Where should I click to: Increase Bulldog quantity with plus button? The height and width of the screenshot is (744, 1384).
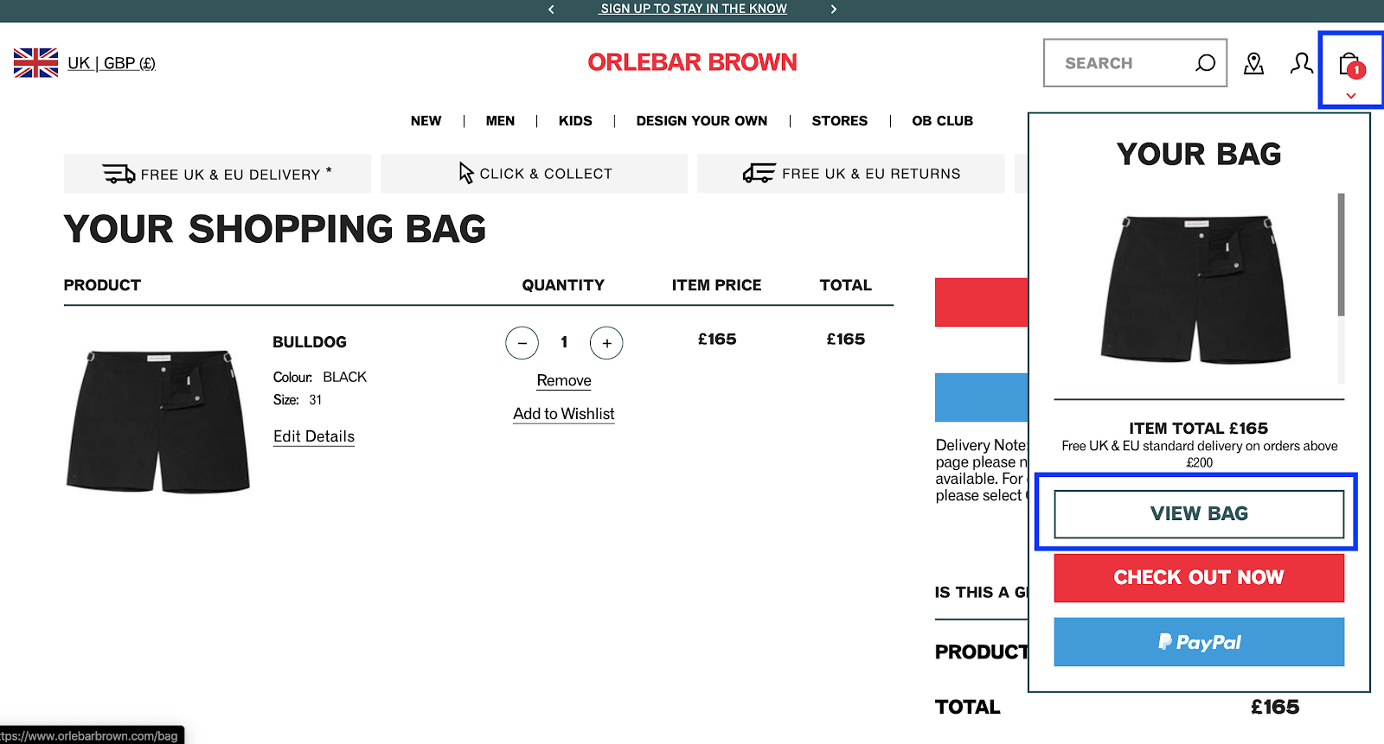606,343
